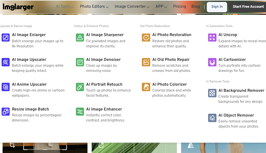Click the AI Photo Colorizer icon
Viewport: 266px width, 153px height.
(x=146, y=87)
